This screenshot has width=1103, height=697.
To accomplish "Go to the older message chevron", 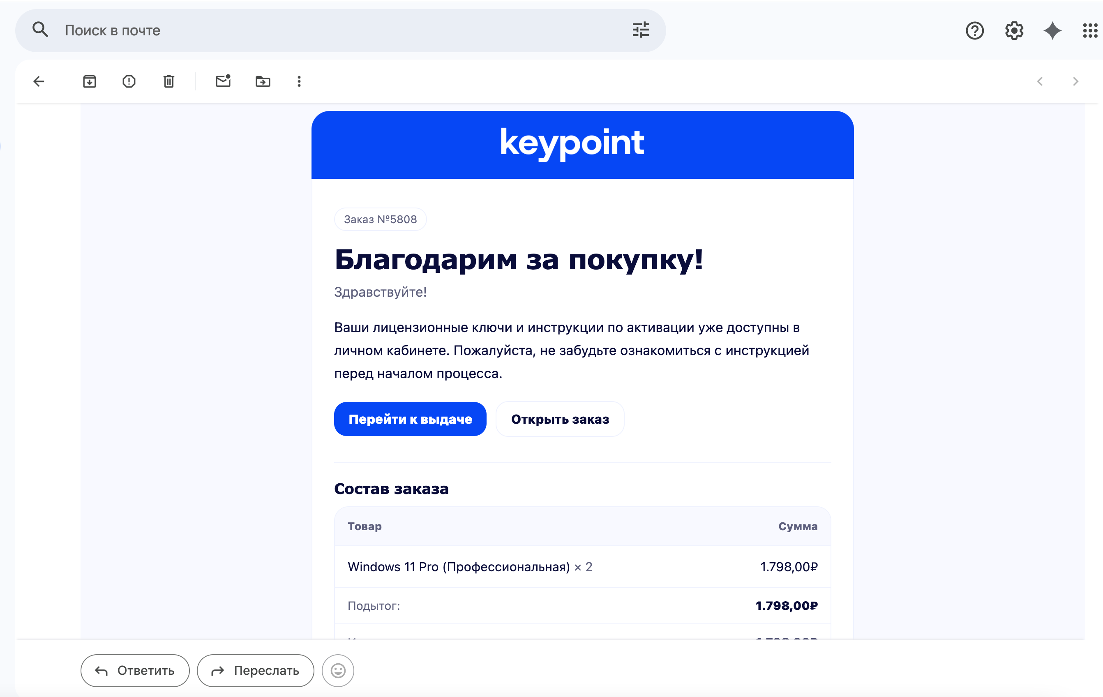I will 1075,81.
